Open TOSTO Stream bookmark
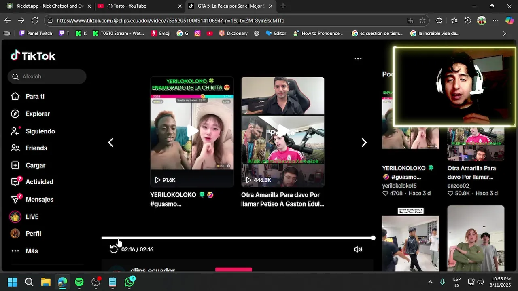 [118, 33]
